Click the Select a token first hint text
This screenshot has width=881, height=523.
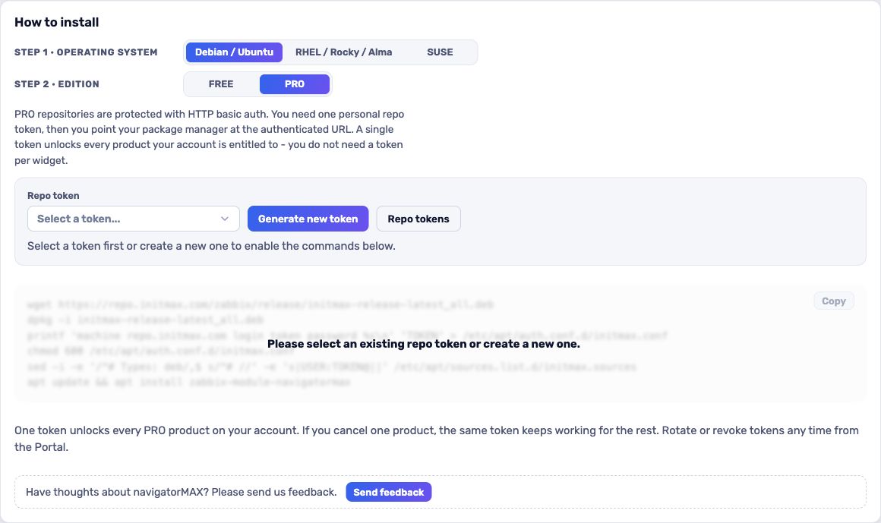pos(211,246)
